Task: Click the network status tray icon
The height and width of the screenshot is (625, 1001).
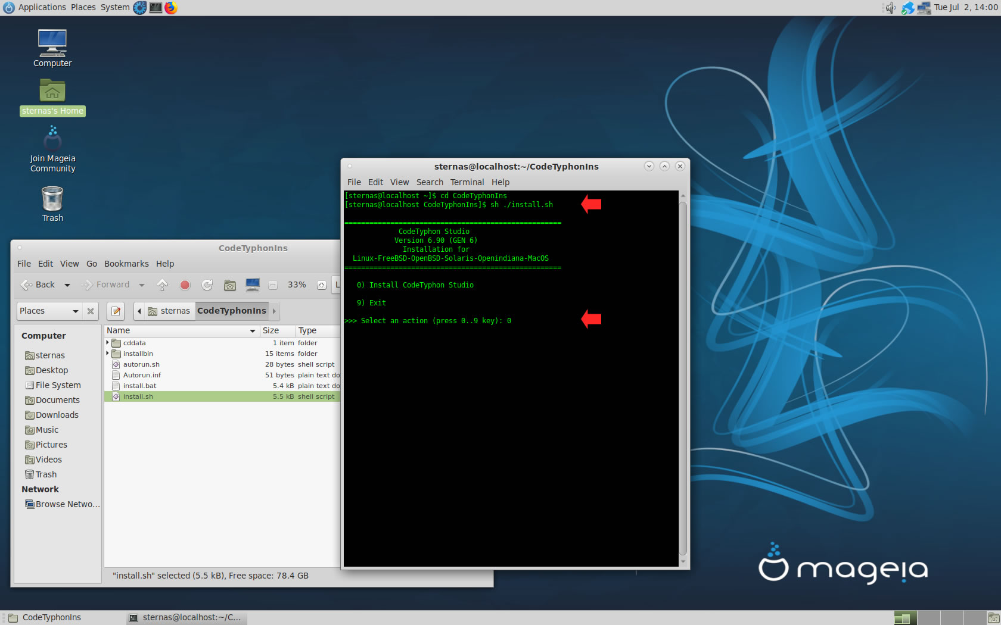Action: click(924, 8)
